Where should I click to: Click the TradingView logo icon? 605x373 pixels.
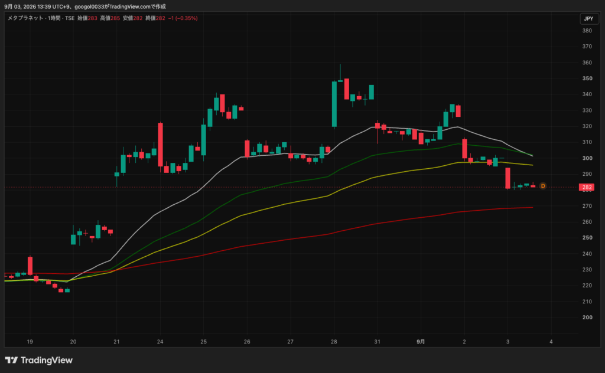[11, 360]
